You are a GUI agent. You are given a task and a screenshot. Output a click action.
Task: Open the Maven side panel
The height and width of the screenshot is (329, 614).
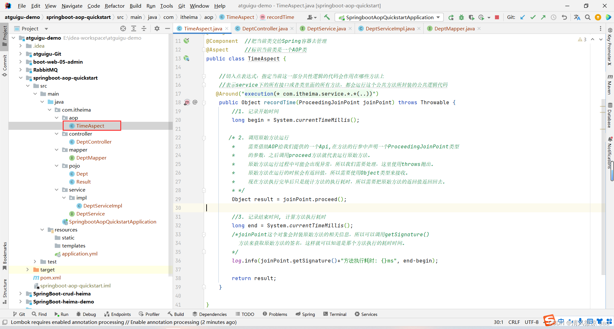coord(610,85)
